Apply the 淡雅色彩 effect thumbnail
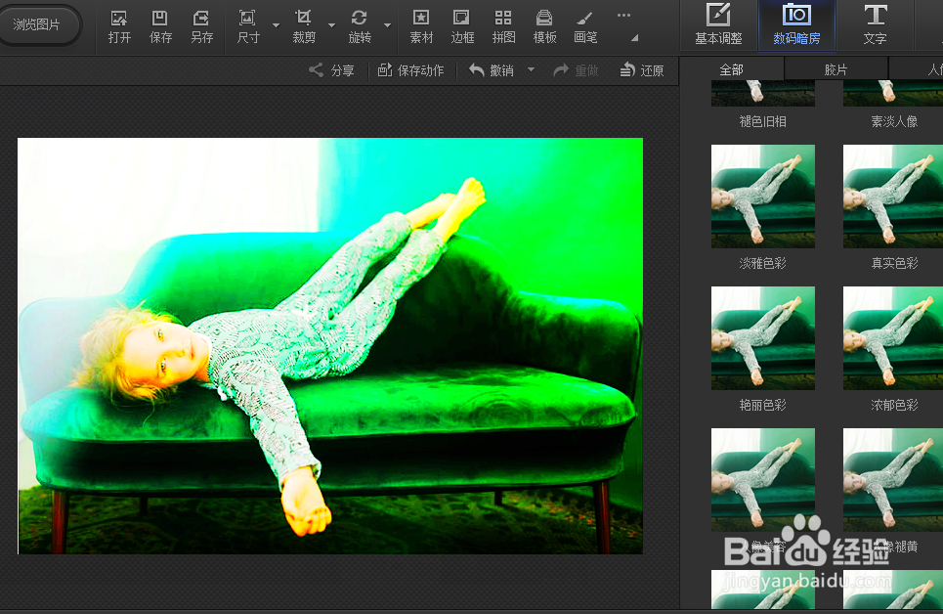This screenshot has height=614, width=943. click(x=763, y=197)
